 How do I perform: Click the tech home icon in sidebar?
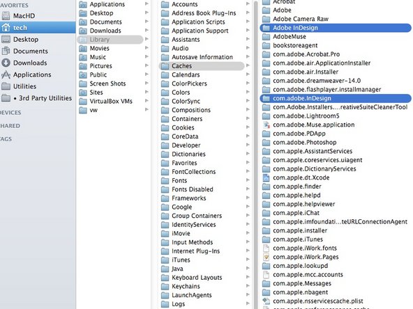6,27
